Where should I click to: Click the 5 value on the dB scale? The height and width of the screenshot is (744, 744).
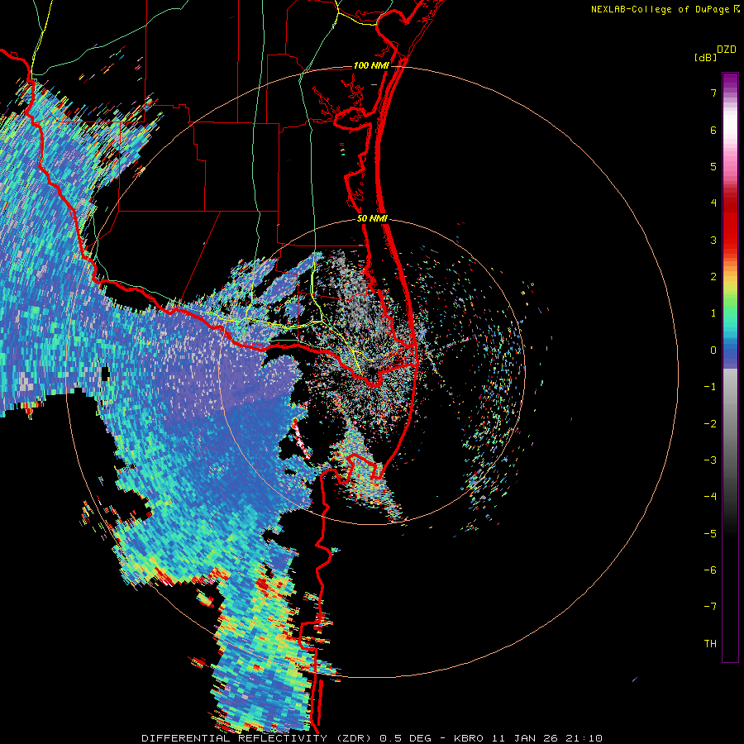pyautogui.click(x=713, y=166)
